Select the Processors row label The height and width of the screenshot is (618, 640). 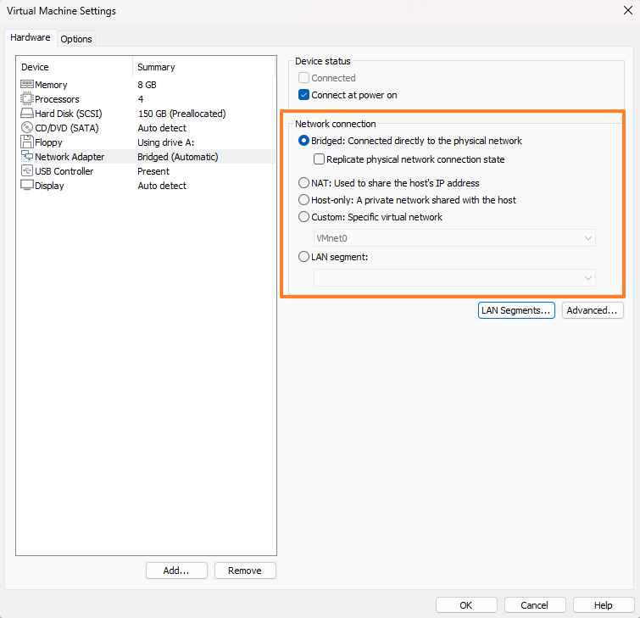[57, 99]
